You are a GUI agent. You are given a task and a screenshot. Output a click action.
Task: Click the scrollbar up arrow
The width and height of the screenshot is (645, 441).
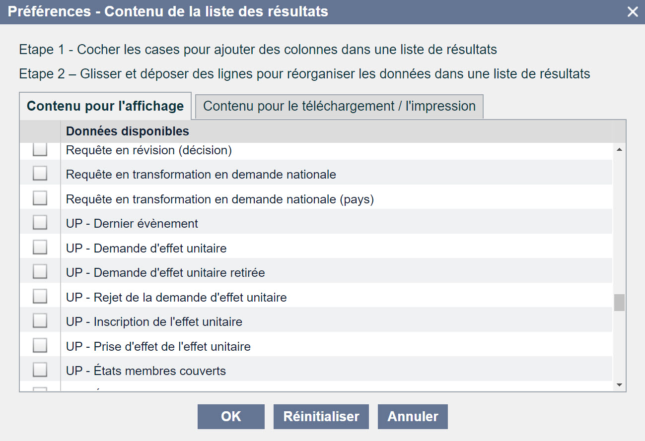coord(619,149)
